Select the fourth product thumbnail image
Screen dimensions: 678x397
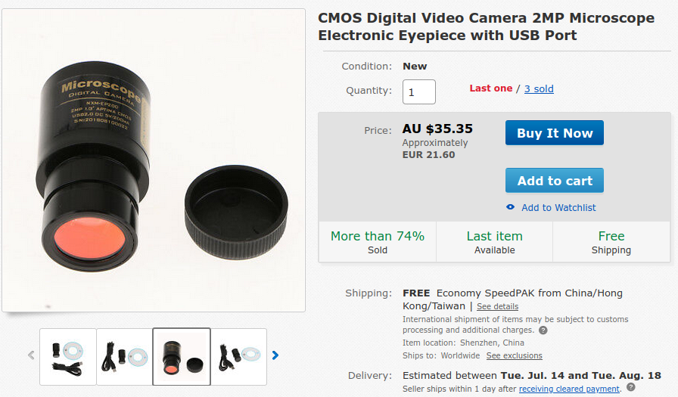click(238, 356)
